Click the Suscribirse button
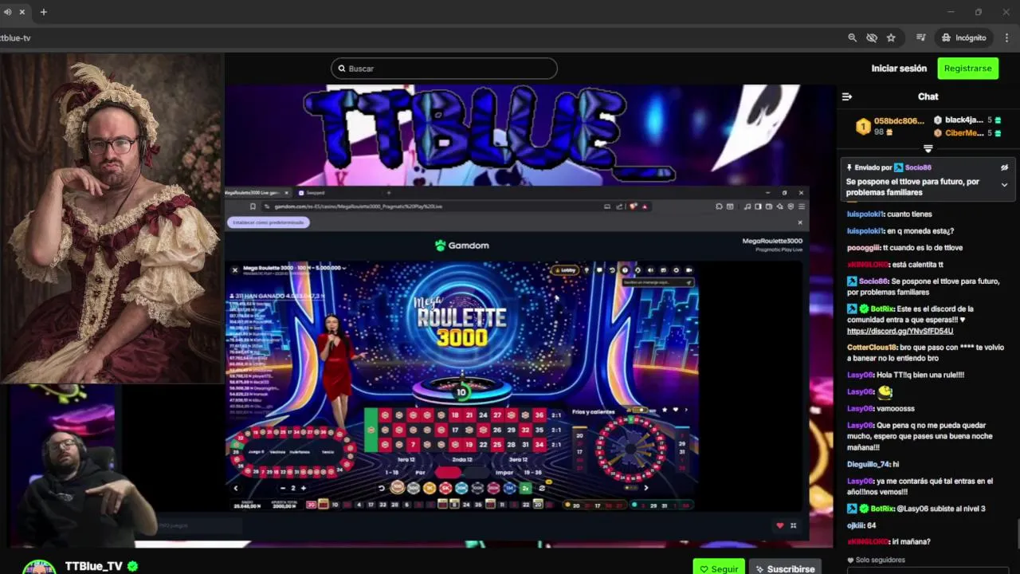Screen dimensions: 1020x574 pyautogui.click(x=785, y=568)
